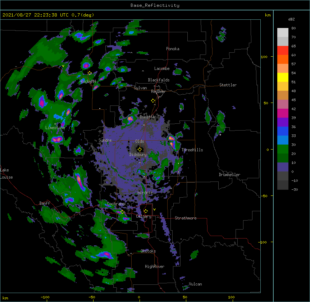310x302 pixels.
Task: Click the -100 tick on the horizontal axis
Action: tap(45, 297)
